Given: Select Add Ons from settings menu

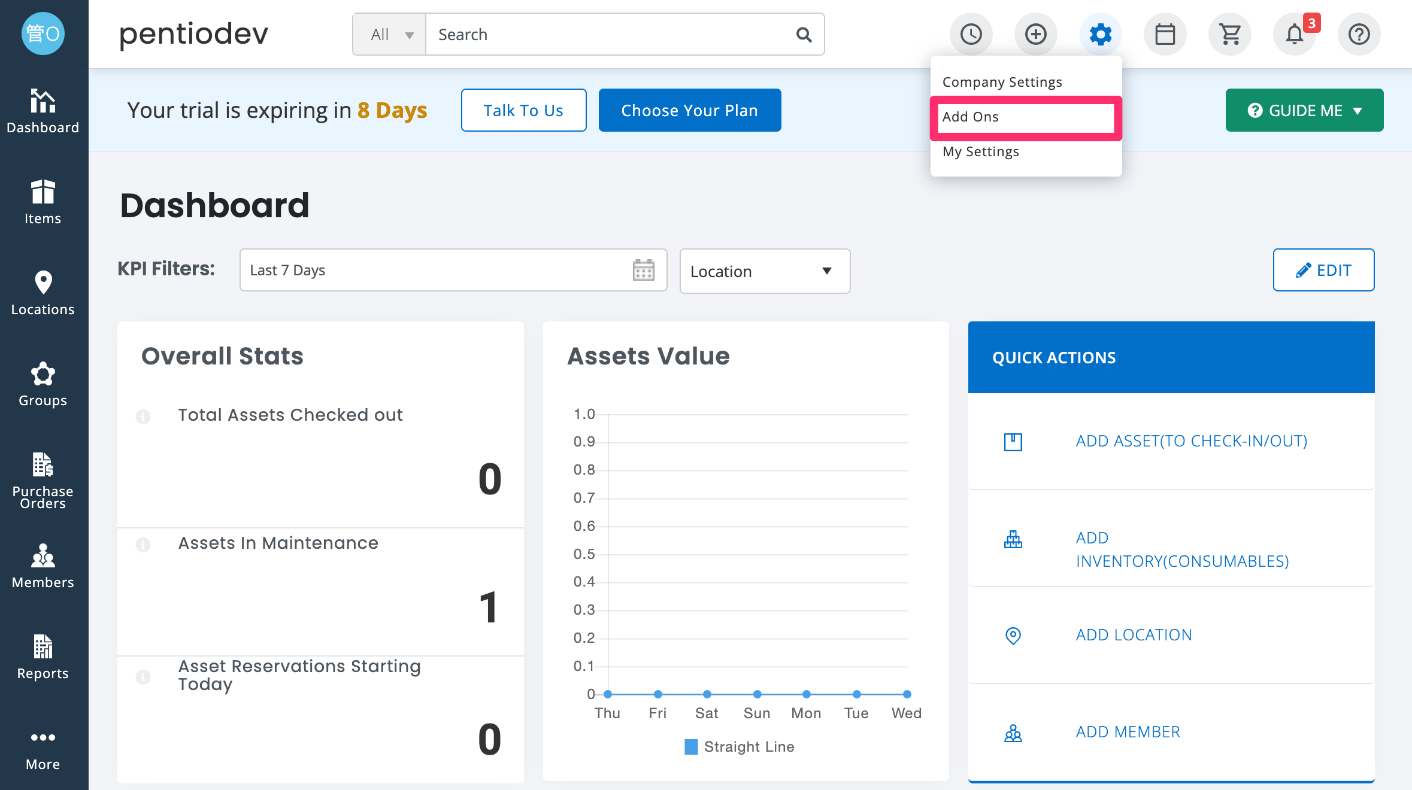Looking at the screenshot, I should pos(1026,117).
